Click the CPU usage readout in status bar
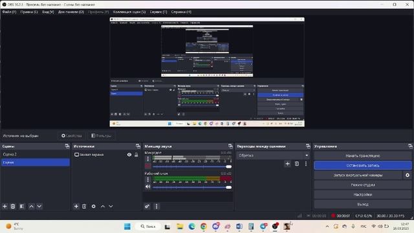Viewport: 414px width, 233px height. tap(364, 216)
